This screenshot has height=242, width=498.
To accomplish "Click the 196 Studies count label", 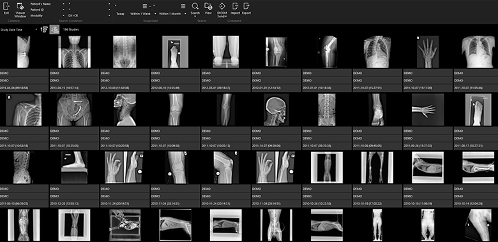I will [71, 29].
